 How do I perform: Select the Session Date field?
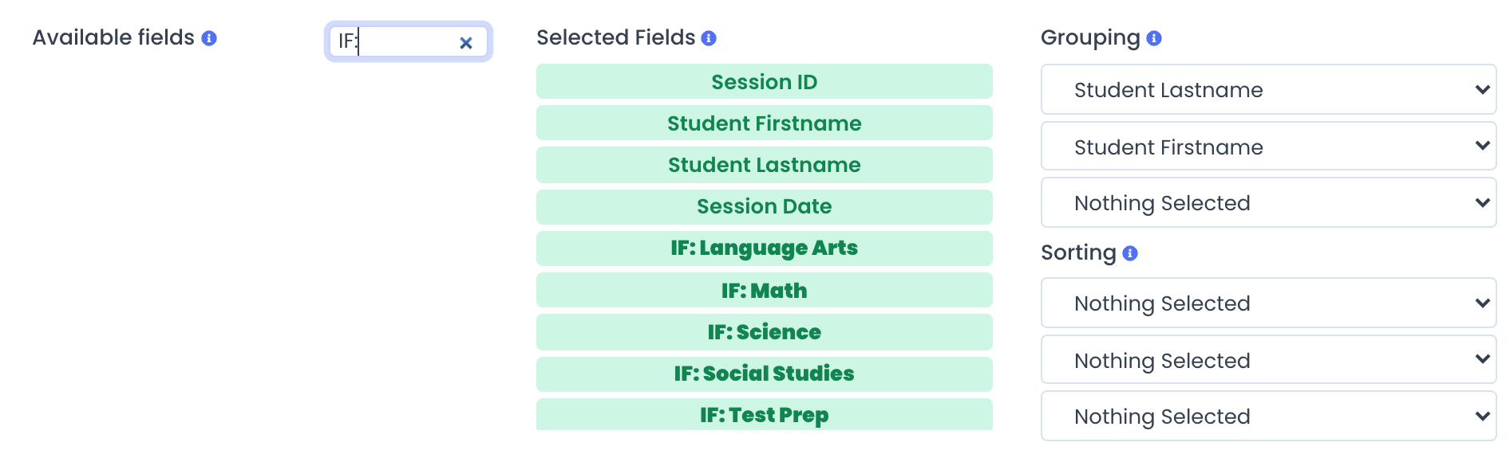click(x=765, y=206)
